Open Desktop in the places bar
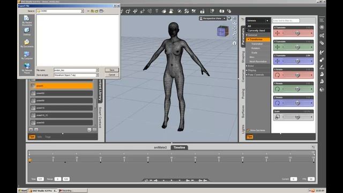Image resolution: width=343 pixels, height=193 pixels. pos(27,32)
